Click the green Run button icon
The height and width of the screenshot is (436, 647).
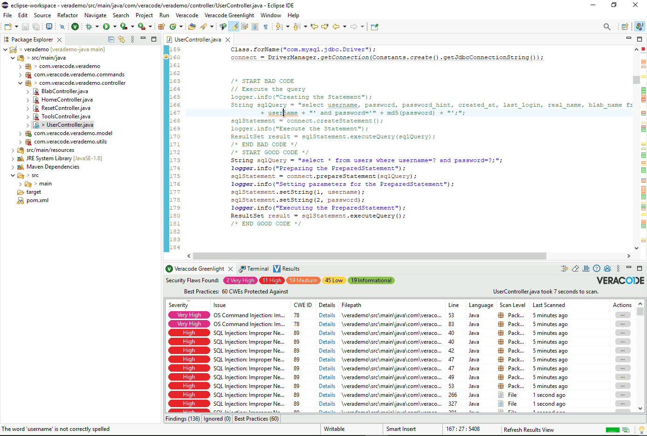click(x=106, y=27)
